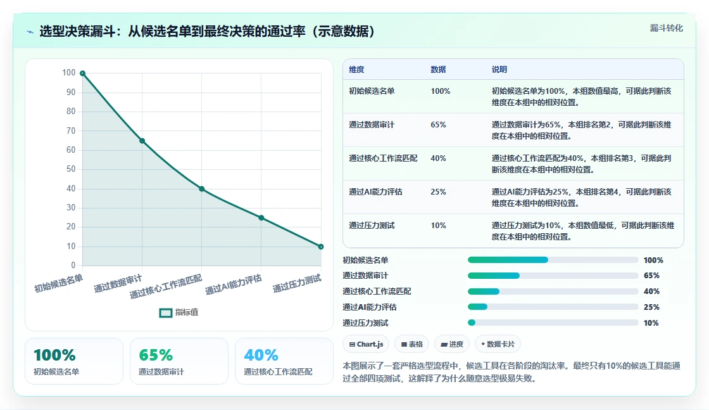
Task: Click the chart point at value 25
Action: tap(261, 217)
